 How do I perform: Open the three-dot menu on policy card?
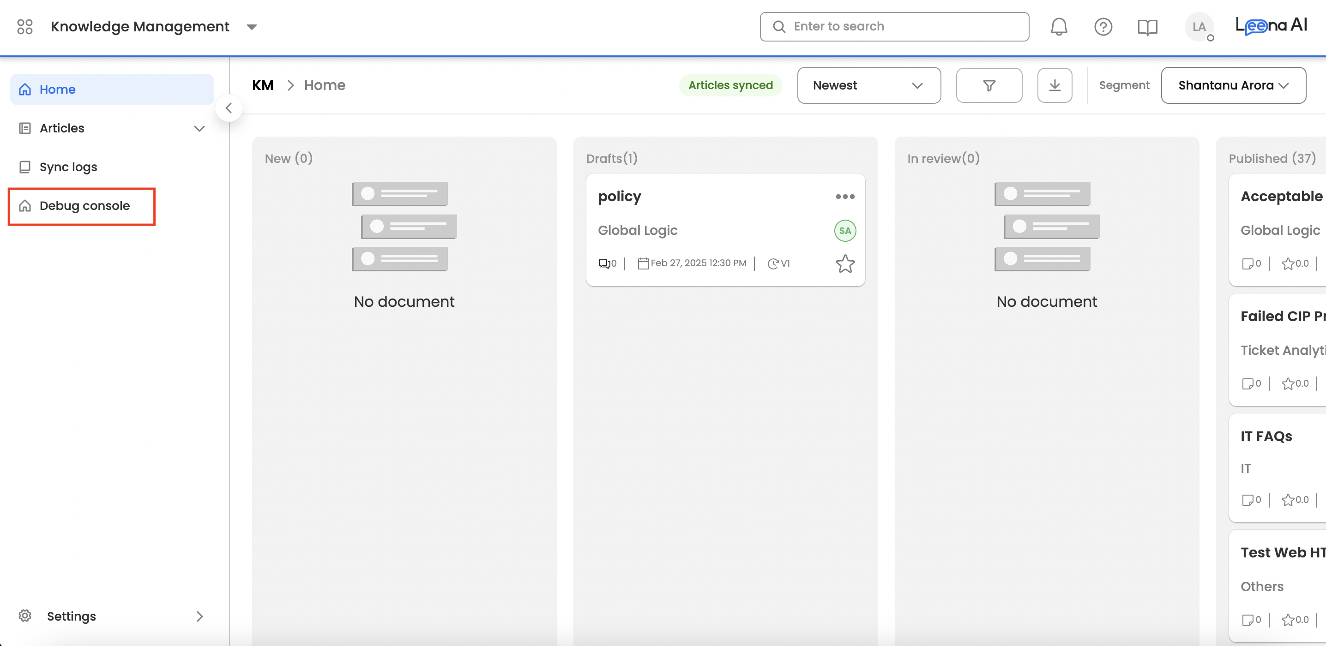tap(845, 197)
